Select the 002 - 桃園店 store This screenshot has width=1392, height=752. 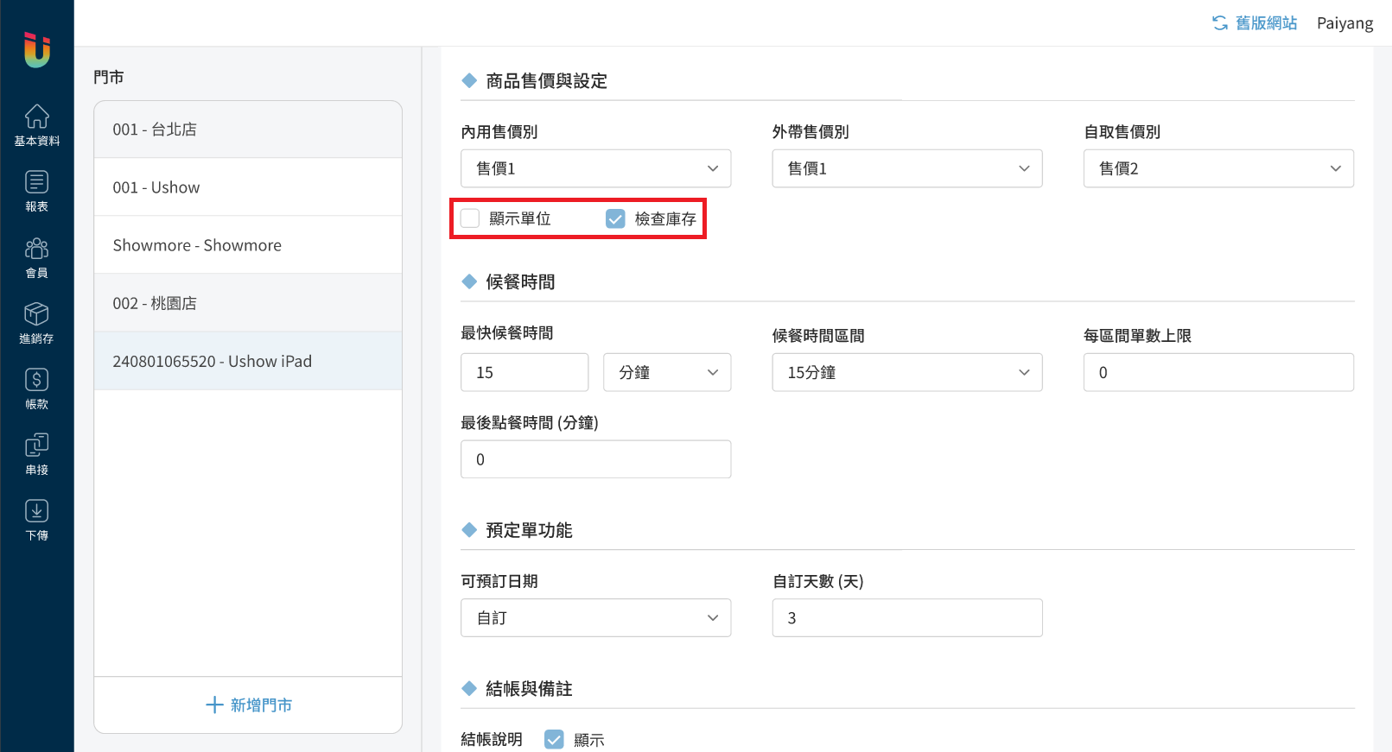tap(247, 303)
